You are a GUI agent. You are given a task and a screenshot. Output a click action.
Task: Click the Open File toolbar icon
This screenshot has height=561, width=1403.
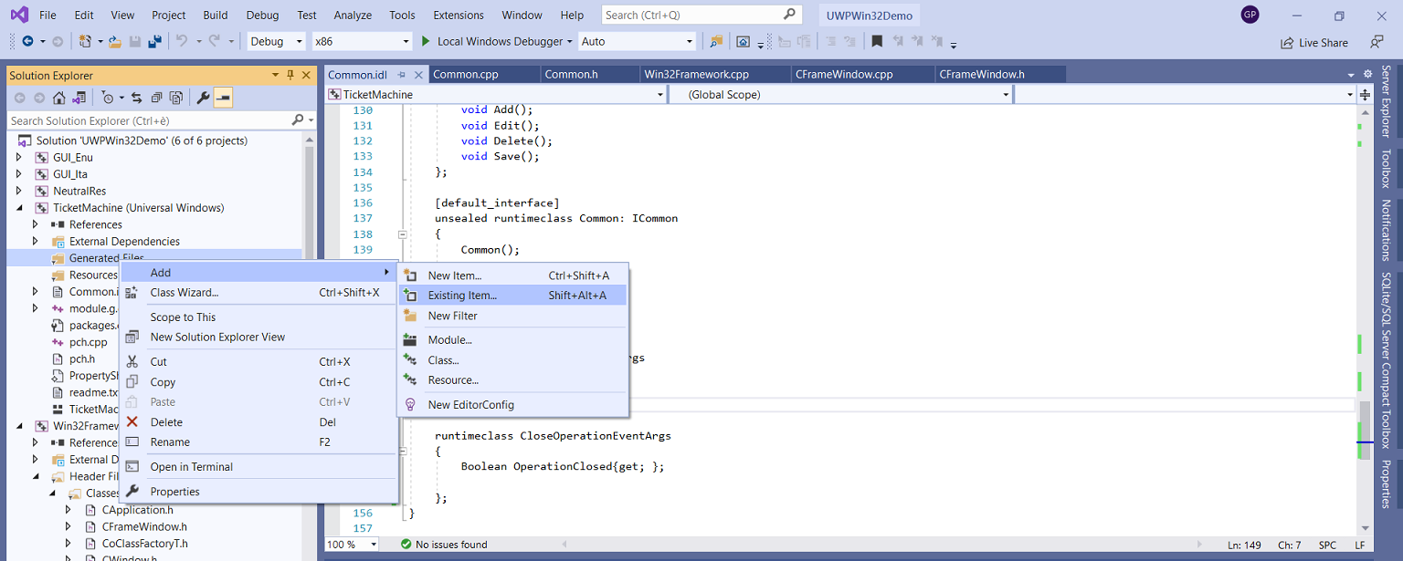click(x=115, y=41)
